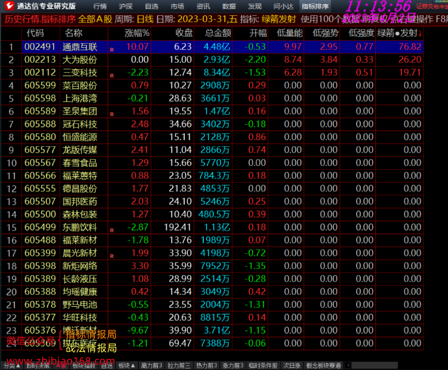Select the 临时条件股 tab

[x=263, y=366]
